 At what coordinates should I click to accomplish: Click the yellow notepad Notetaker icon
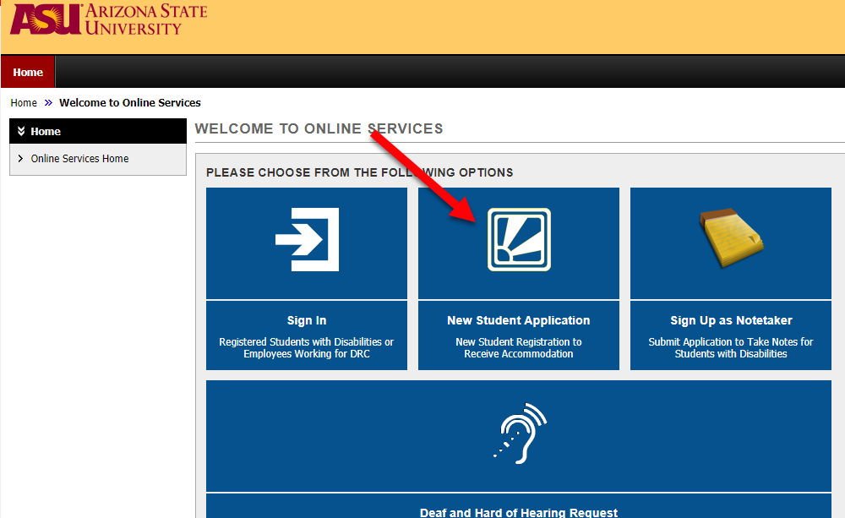(731, 240)
